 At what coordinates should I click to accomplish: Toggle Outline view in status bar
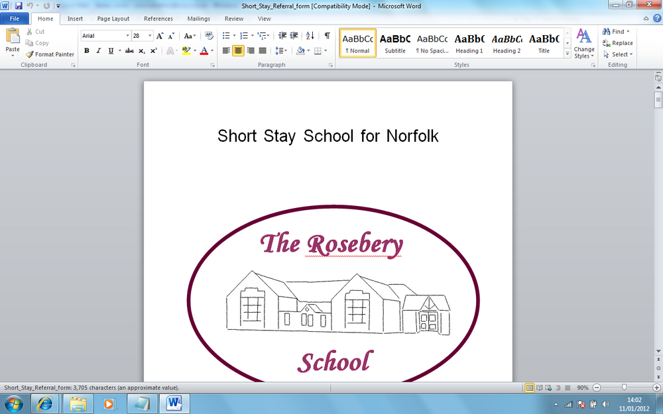click(x=558, y=388)
